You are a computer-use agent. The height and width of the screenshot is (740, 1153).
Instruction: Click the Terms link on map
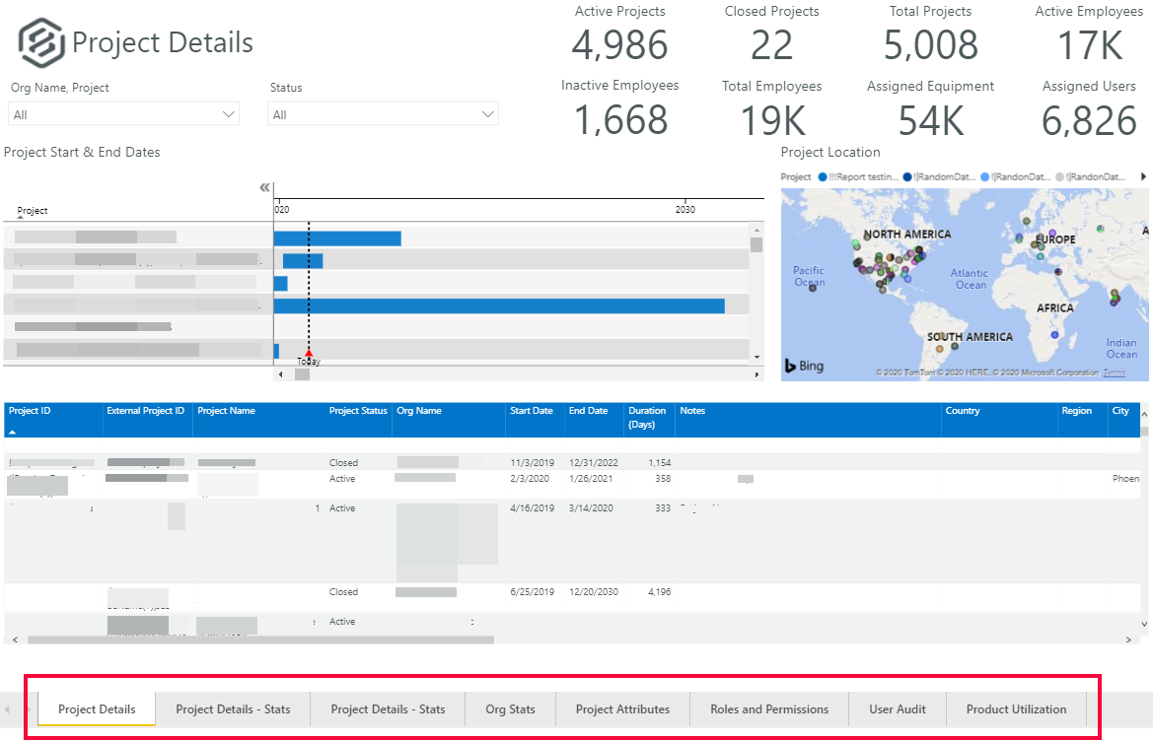click(x=1114, y=372)
